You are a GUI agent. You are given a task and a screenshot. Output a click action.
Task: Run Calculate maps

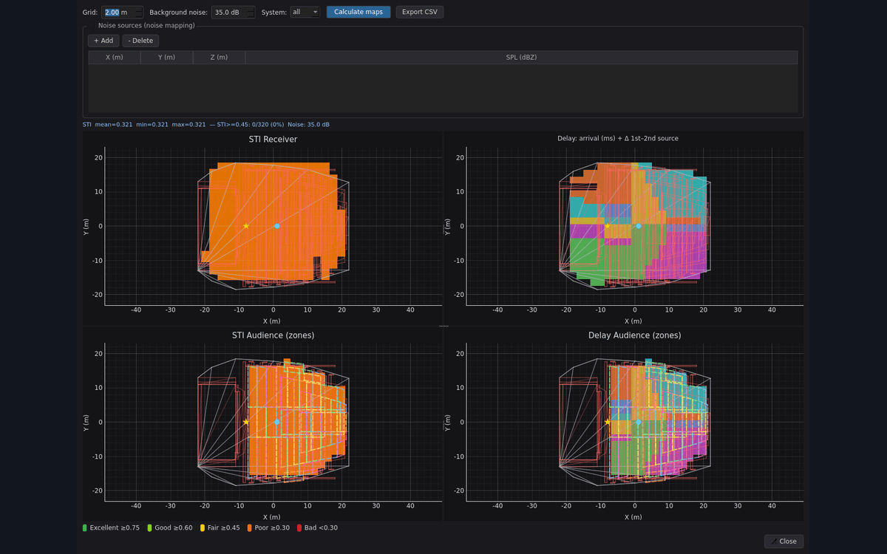tap(358, 12)
